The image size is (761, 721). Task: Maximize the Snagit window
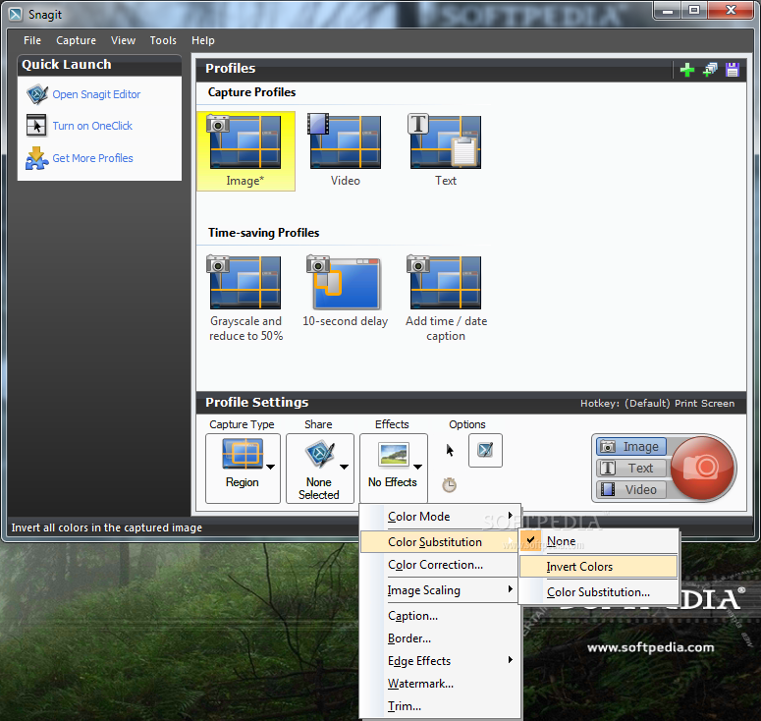click(694, 10)
